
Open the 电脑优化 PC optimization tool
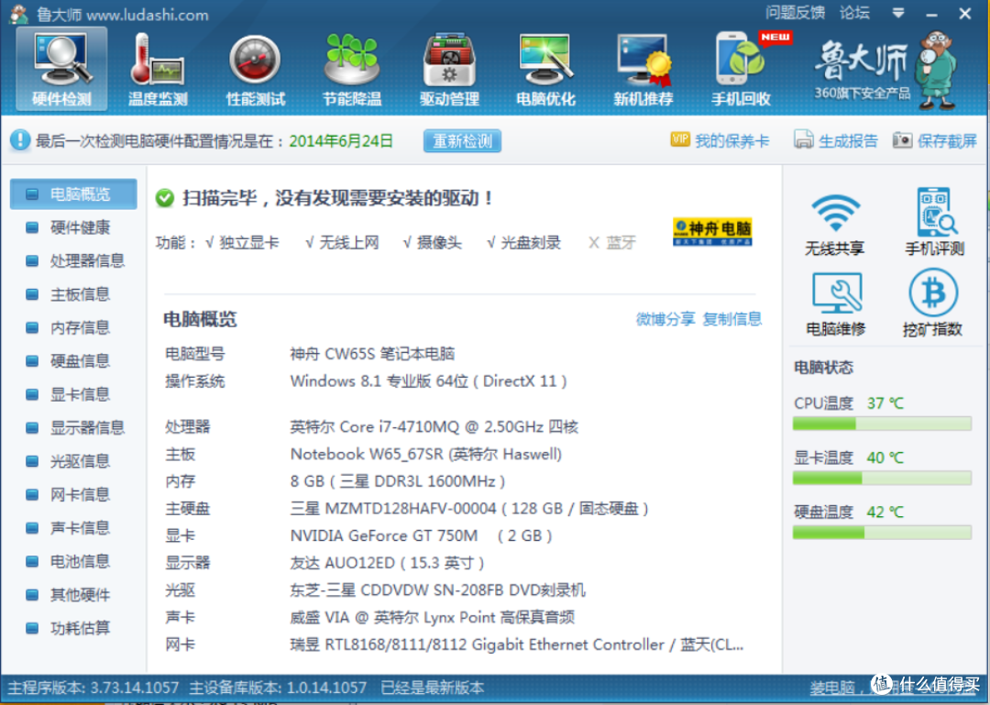[545, 69]
